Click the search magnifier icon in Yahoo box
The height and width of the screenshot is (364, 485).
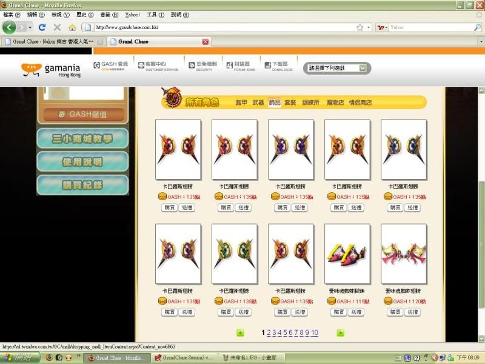(x=477, y=27)
